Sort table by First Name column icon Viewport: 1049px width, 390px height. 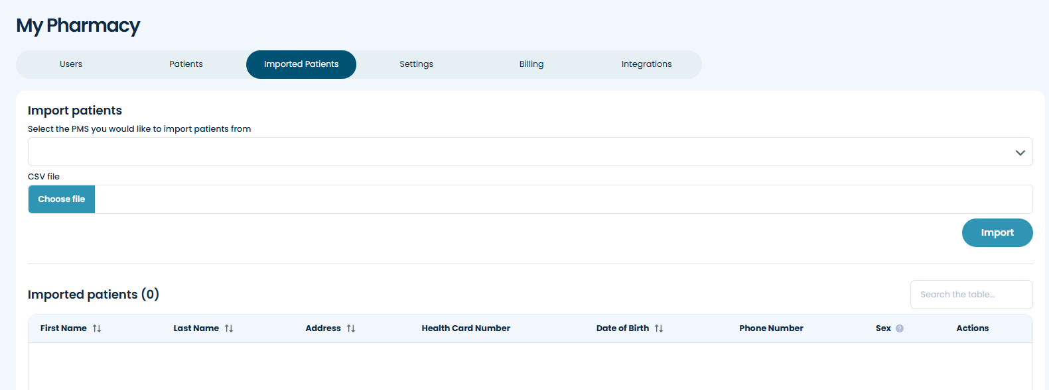coord(97,328)
